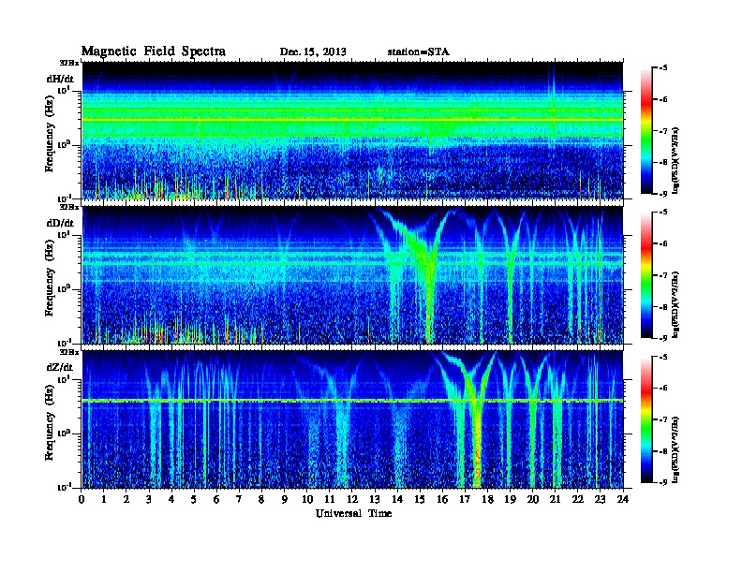Click hour tick label "15" on time axis
This screenshot has height=573, width=742.
420,500
